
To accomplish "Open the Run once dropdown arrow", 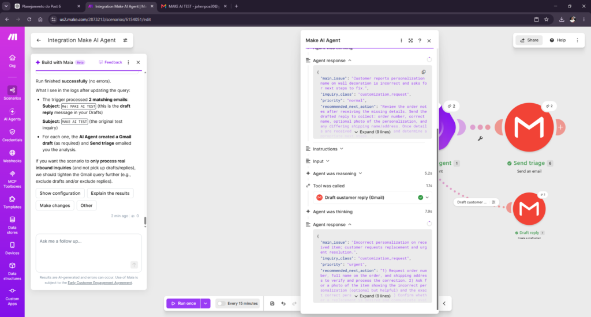I will 205,303.
